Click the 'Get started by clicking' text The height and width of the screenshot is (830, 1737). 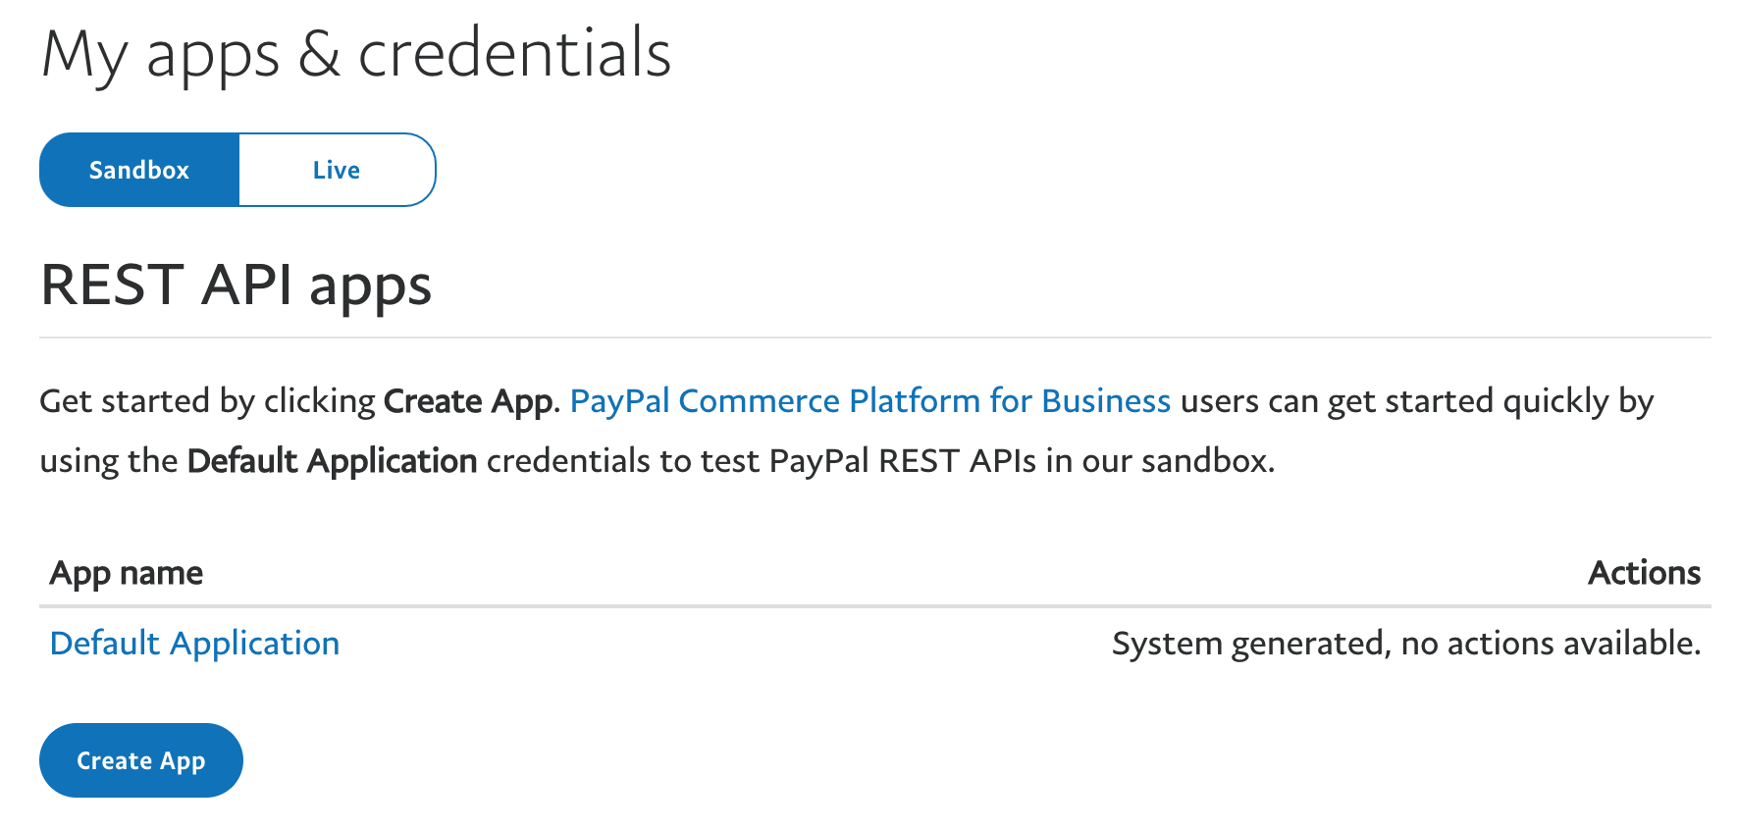pos(207,400)
